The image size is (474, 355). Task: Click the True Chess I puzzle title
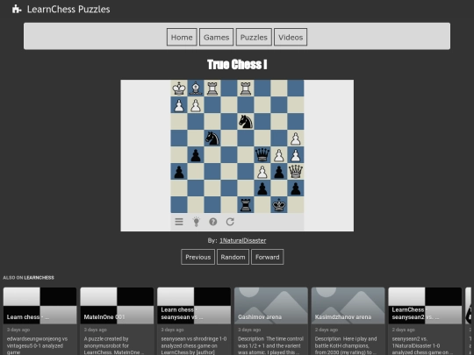pyautogui.click(x=237, y=65)
